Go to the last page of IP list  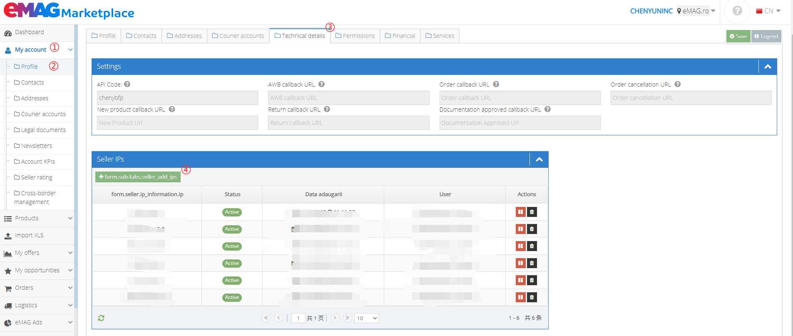coord(347,318)
